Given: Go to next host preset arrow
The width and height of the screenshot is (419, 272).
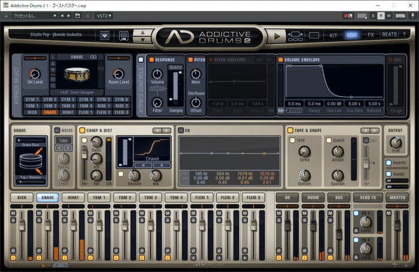Looking at the screenshot, I should pos(69,16).
